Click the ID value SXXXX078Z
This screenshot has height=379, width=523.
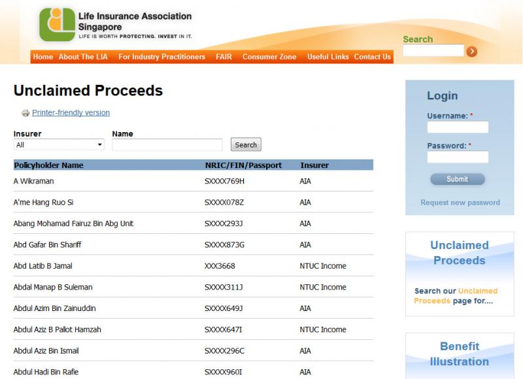[224, 203]
